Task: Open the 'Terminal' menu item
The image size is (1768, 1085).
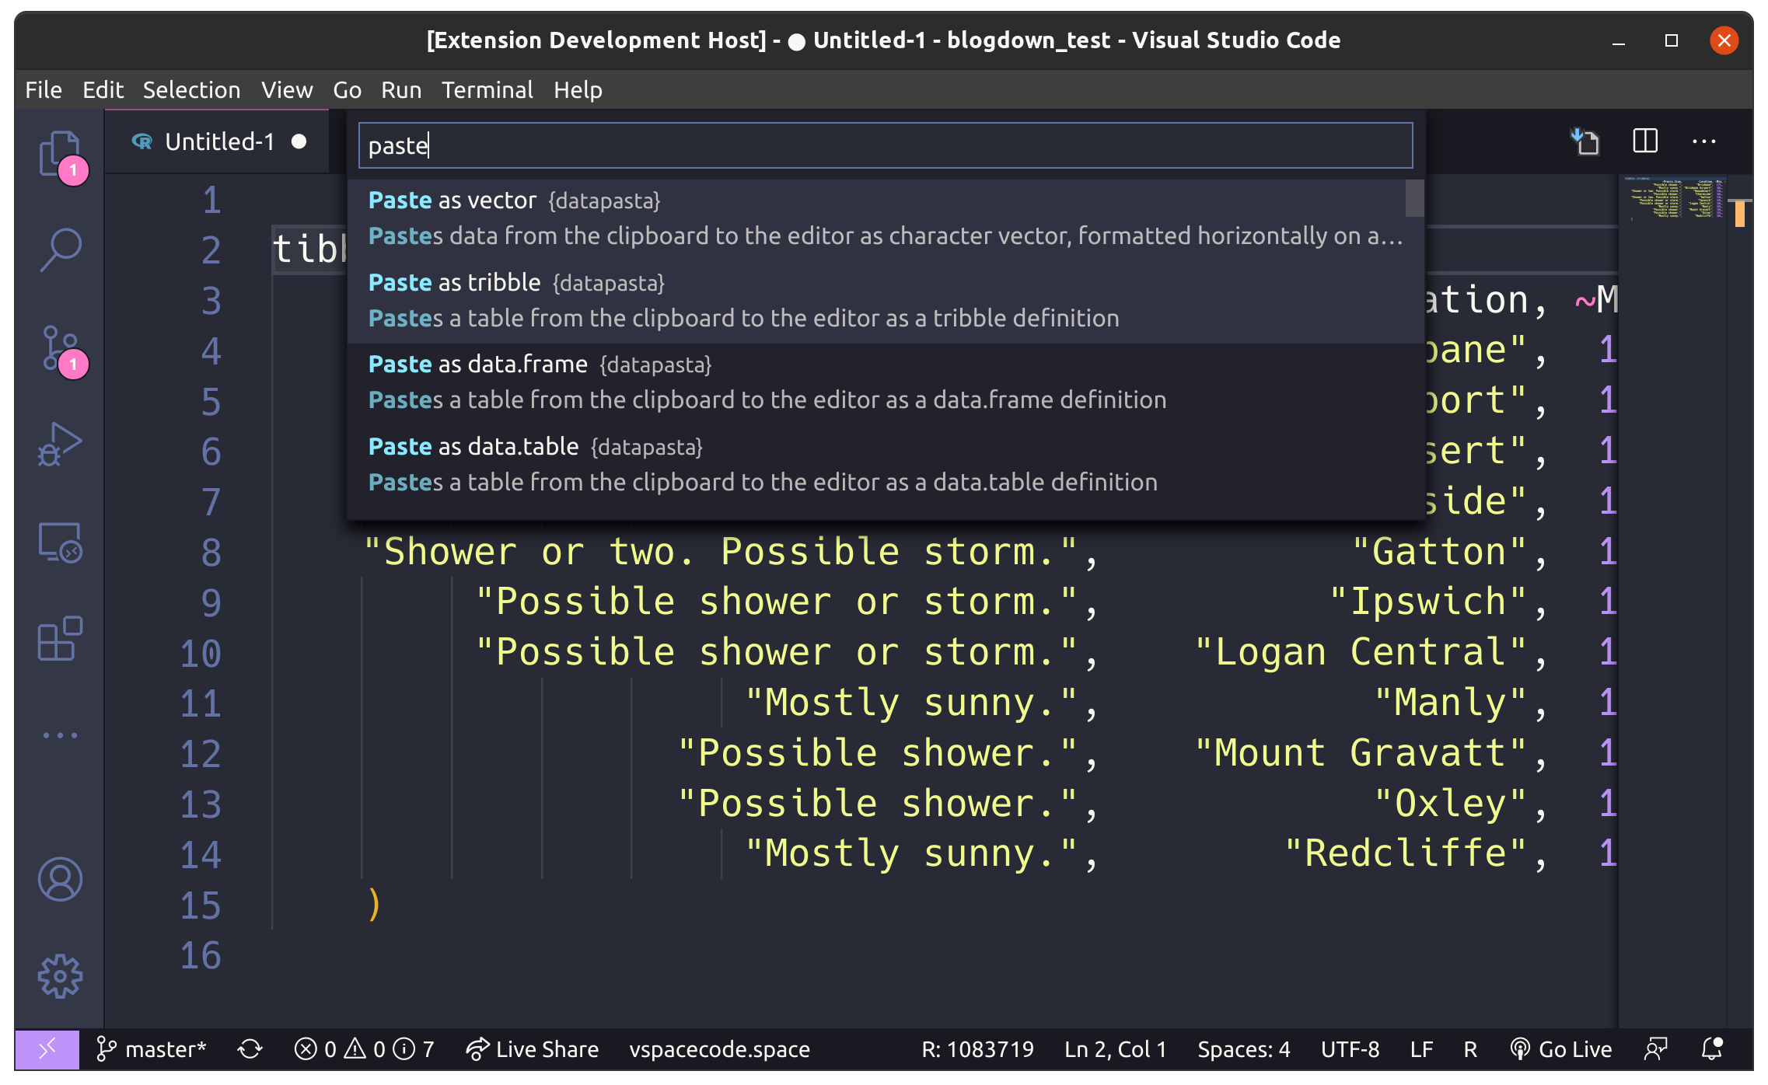Action: point(487,89)
